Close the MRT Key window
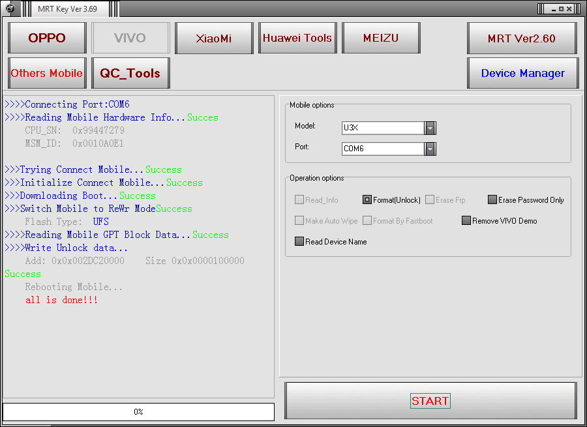Viewport: 587px width, 427px height. click(569, 9)
